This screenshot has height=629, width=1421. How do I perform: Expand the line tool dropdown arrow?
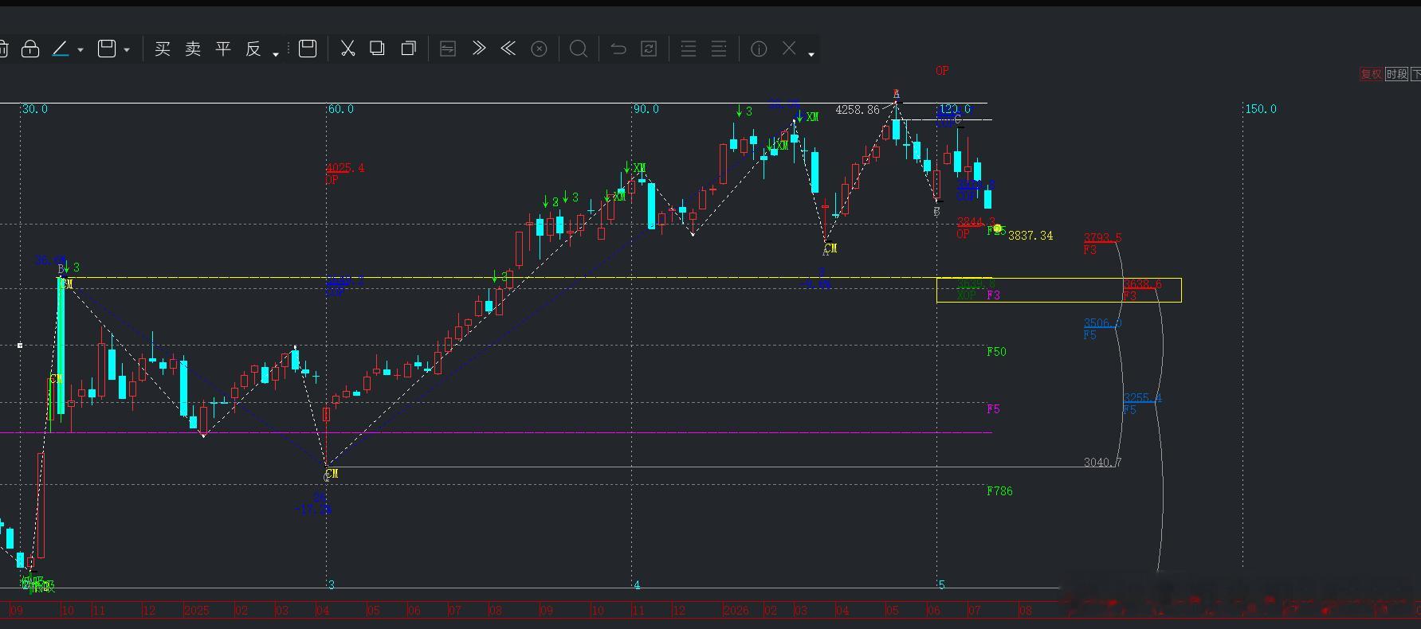coord(80,50)
